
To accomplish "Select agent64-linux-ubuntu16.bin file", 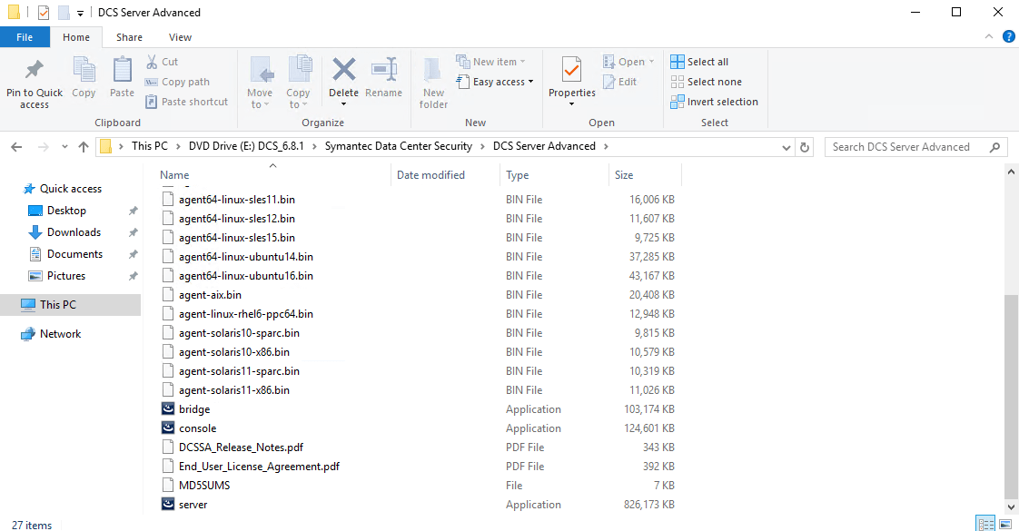I will pos(245,276).
